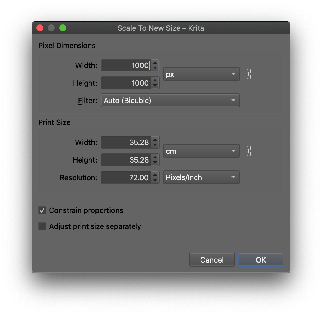Increase print width using up stepper
The width and height of the screenshot is (322, 315).
[x=155, y=140]
